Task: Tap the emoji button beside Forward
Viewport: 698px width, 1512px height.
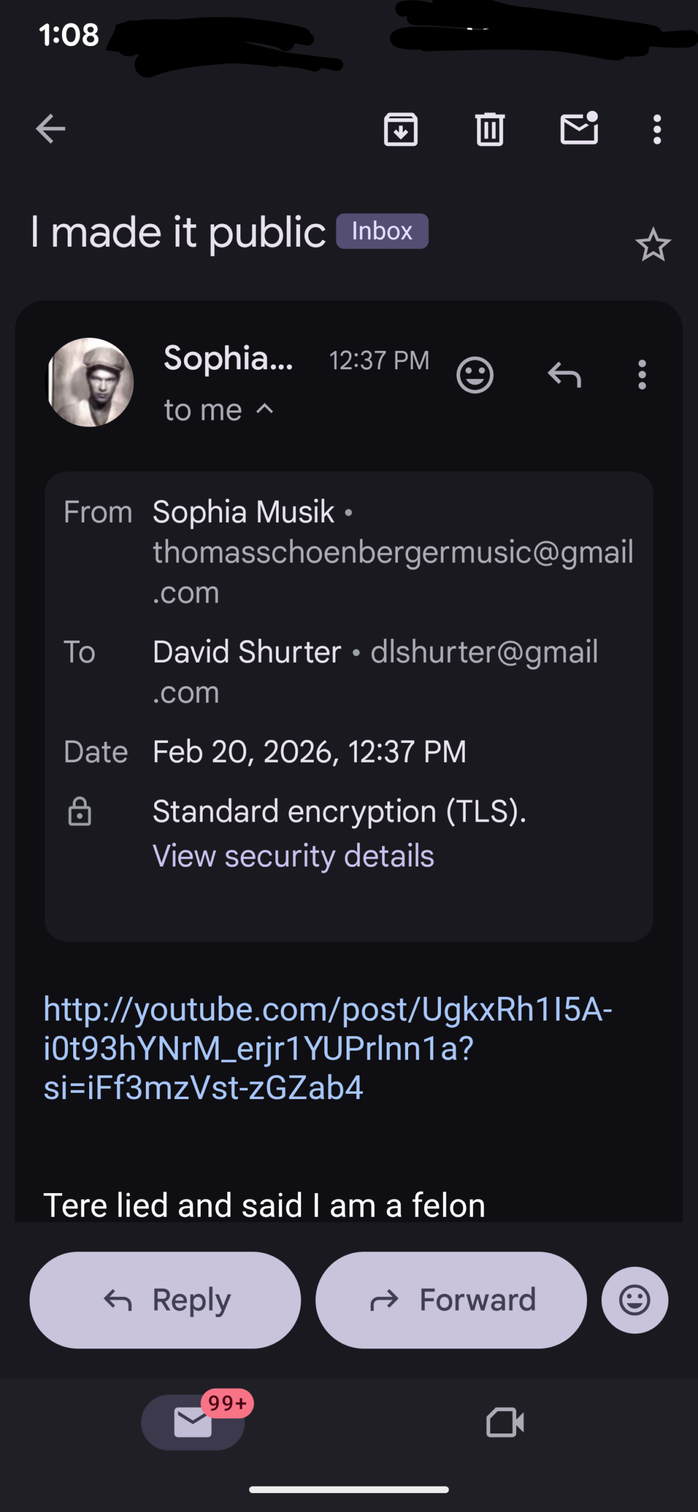Action: tap(635, 1300)
